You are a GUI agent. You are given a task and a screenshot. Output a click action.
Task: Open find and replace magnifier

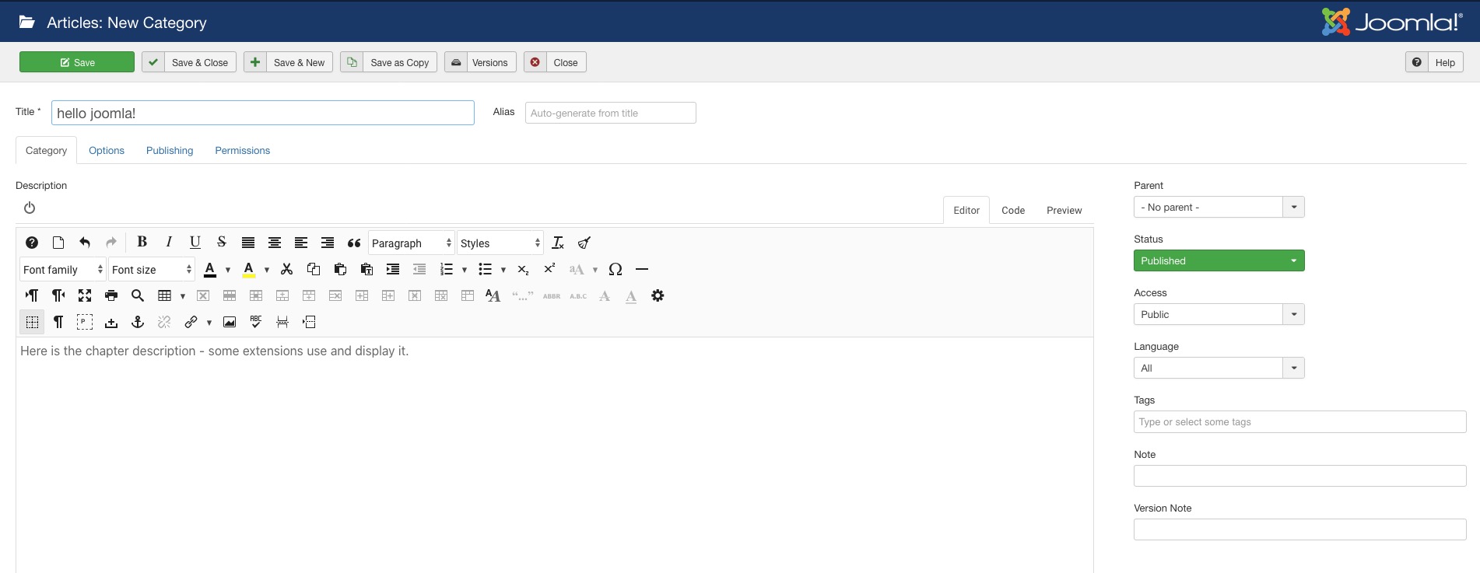click(138, 295)
